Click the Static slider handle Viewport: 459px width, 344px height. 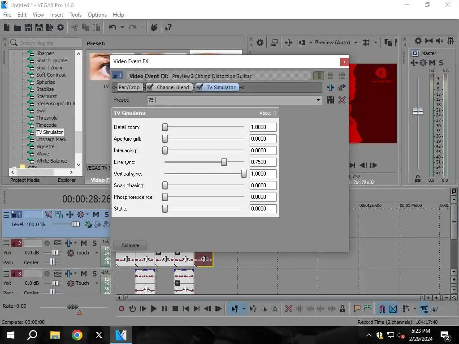165,209
